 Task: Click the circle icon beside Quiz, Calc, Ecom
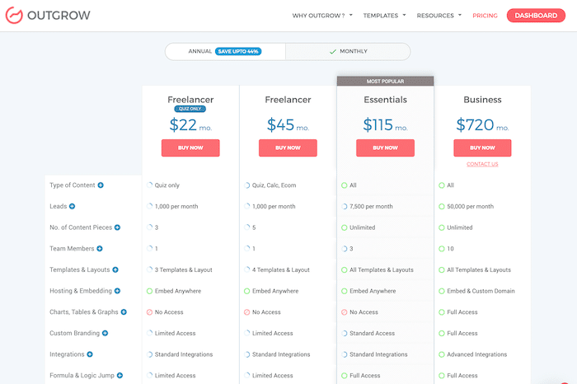(x=247, y=185)
